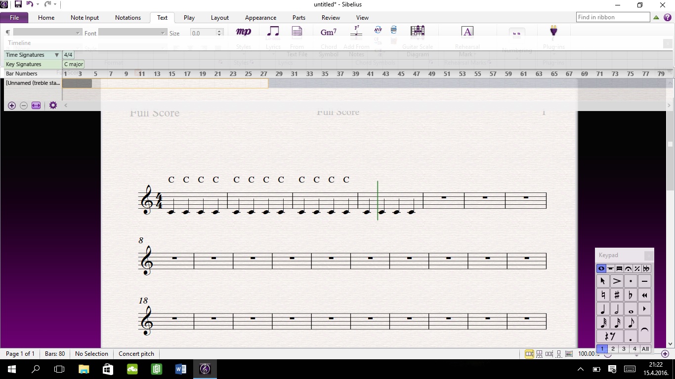675x379 pixels.
Task: Click the From Text File icon
Action: click(x=297, y=32)
